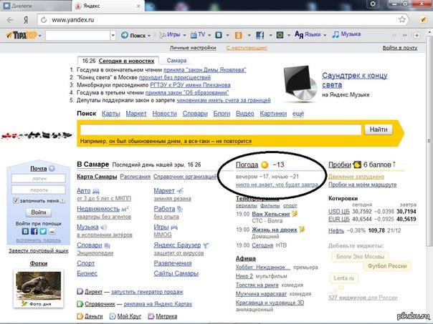
Task: Click the Мой Круг icon
Action: 112,316
